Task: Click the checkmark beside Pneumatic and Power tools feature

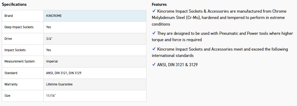Action: 154,33
